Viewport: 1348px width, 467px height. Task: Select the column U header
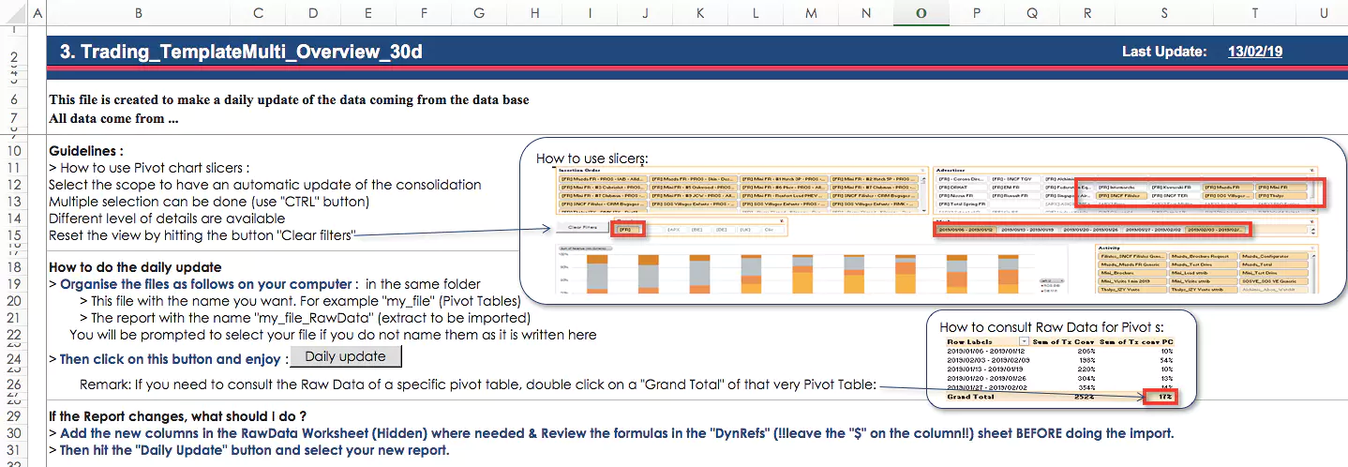[x=1323, y=12]
